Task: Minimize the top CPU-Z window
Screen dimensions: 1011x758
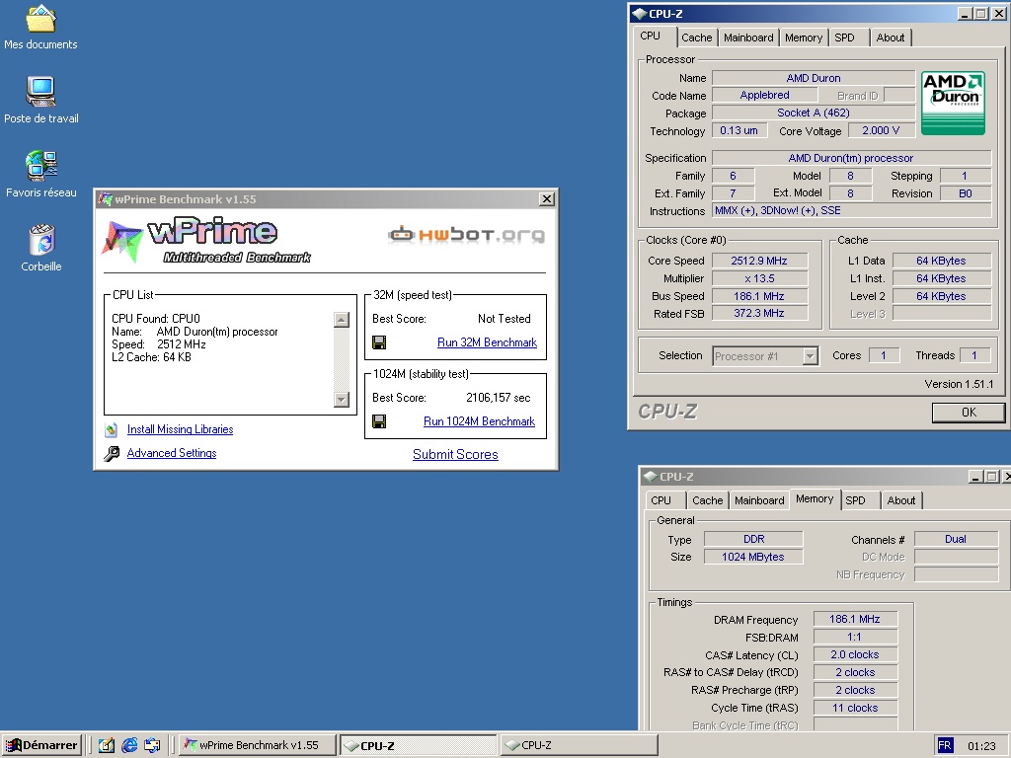Action: coord(965,14)
